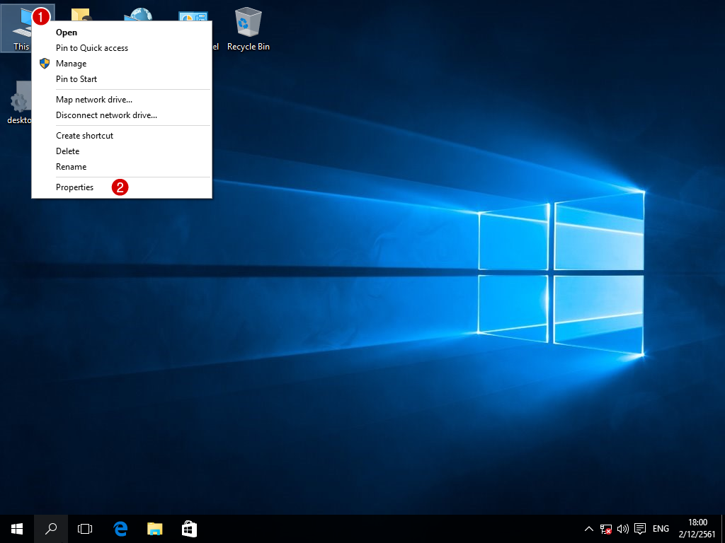Click the network status tray icon
This screenshot has height=543, width=725.
click(606, 528)
